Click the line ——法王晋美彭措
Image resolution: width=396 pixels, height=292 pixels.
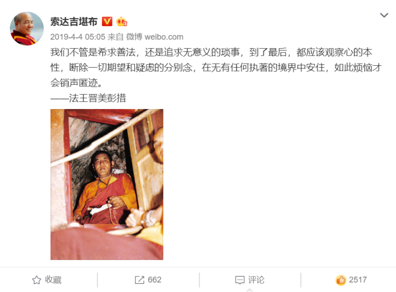click(88, 98)
